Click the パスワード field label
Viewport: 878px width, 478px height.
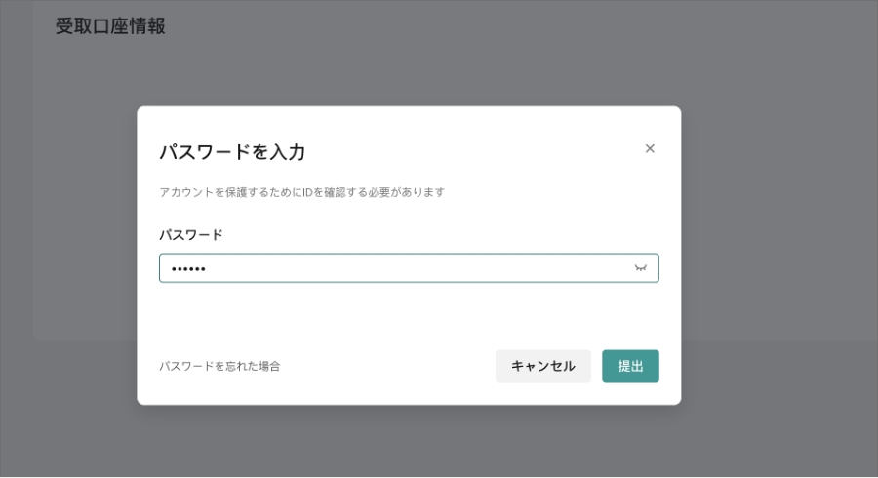(191, 234)
